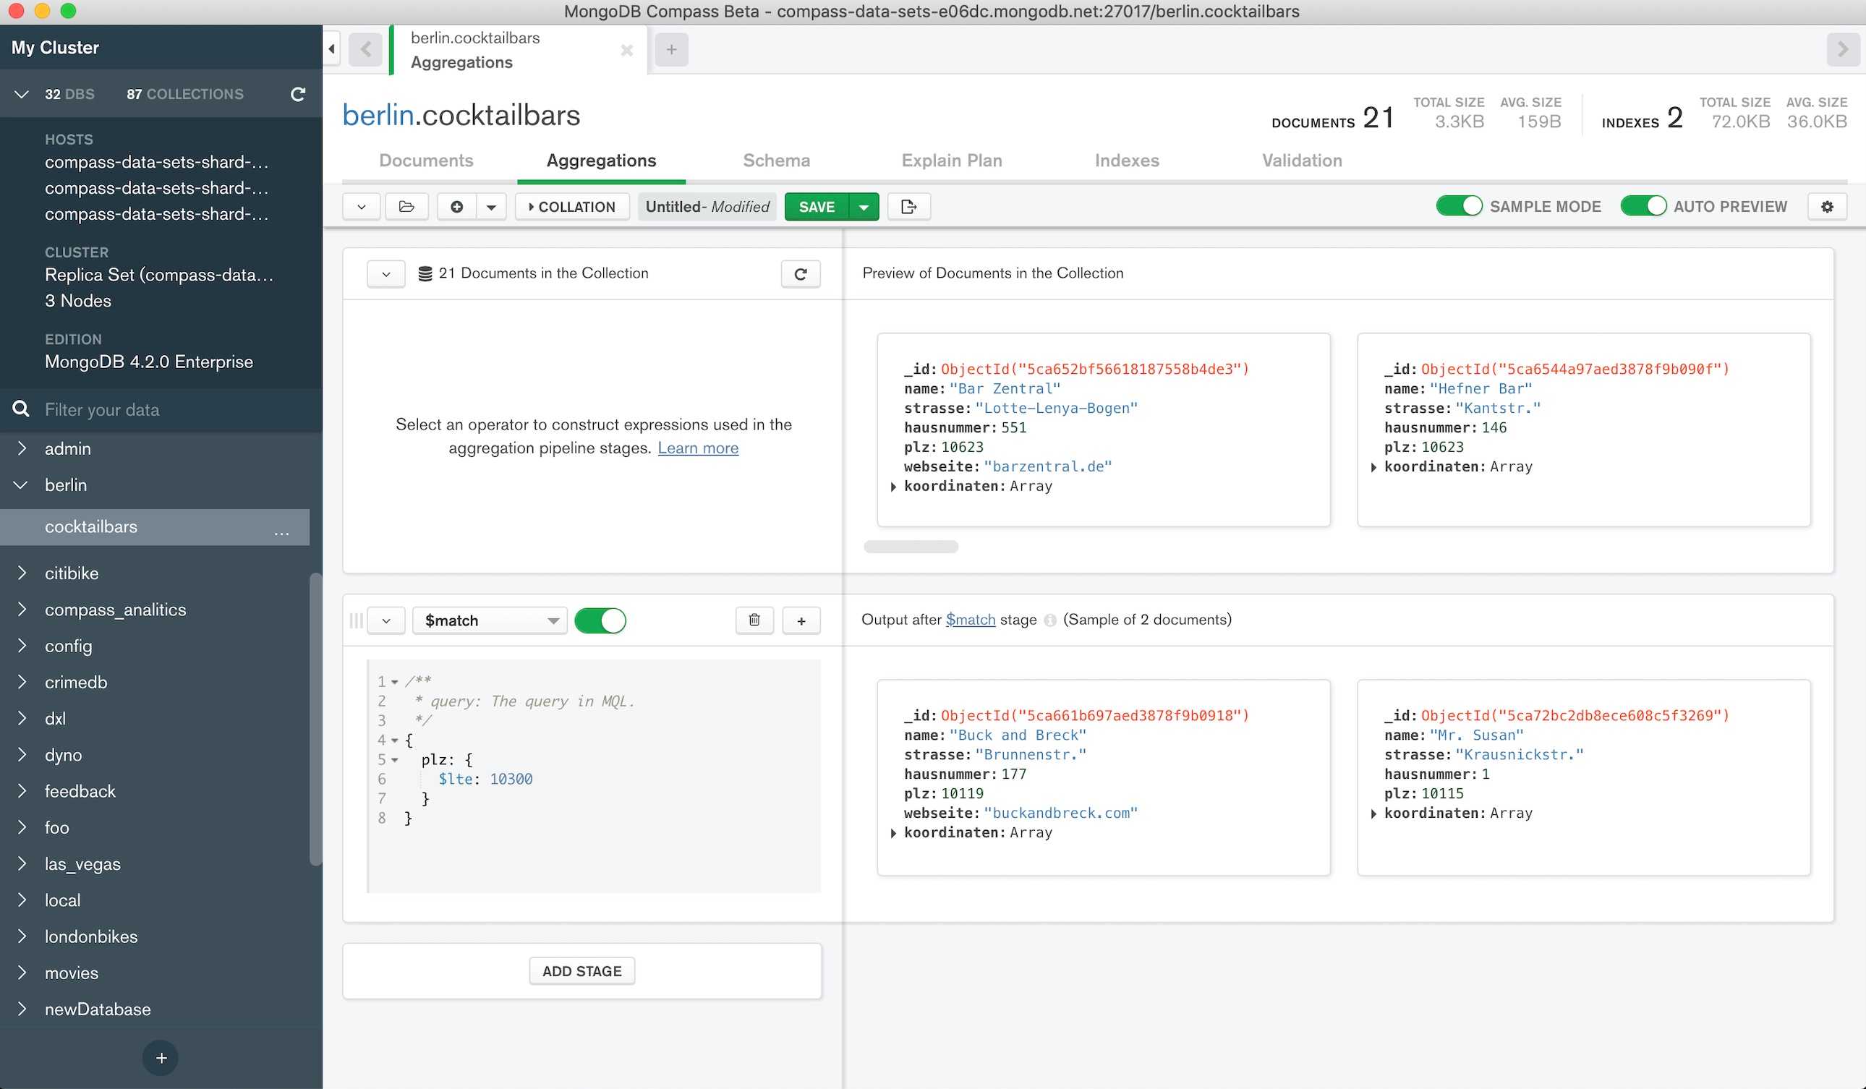1866x1089 pixels.
Task: Switch to the Indexes tab
Action: 1125,160
